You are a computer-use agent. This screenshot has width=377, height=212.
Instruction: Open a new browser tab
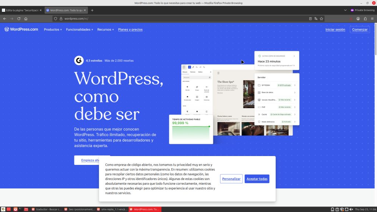(92, 10)
